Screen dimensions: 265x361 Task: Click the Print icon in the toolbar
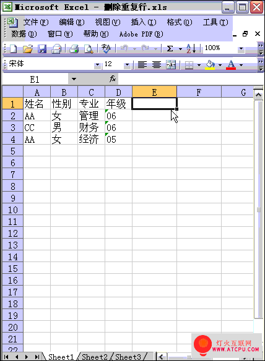click(x=74, y=49)
